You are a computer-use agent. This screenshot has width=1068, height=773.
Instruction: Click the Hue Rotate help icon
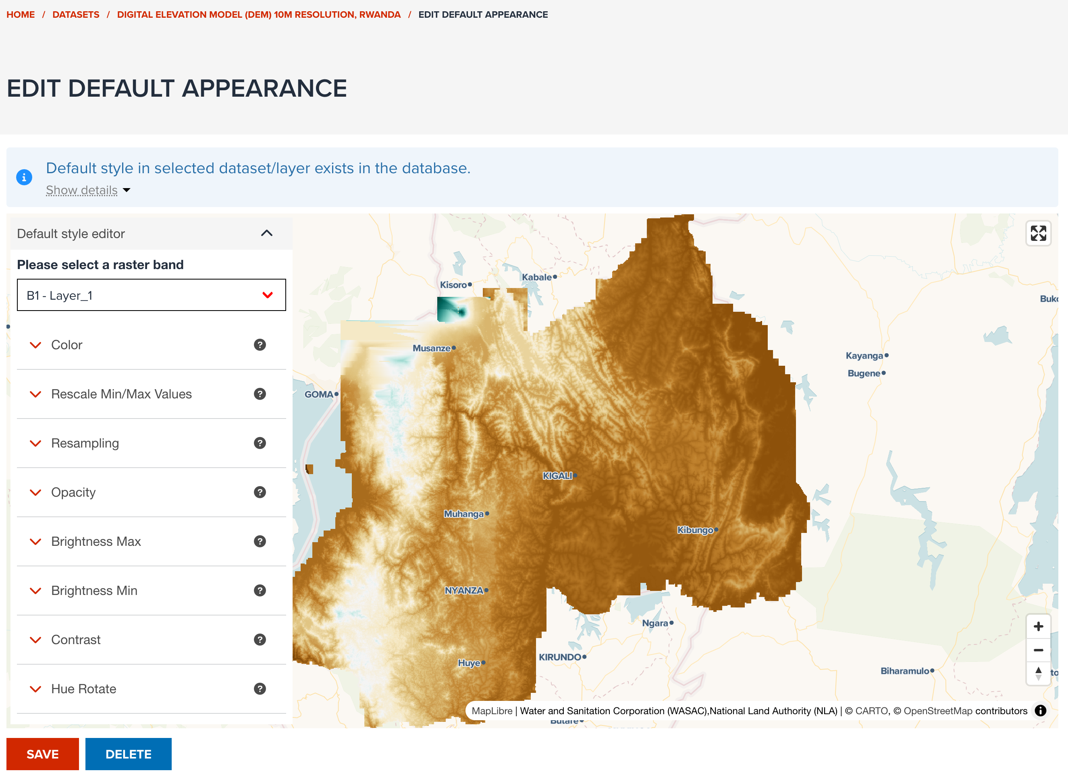[x=260, y=689]
